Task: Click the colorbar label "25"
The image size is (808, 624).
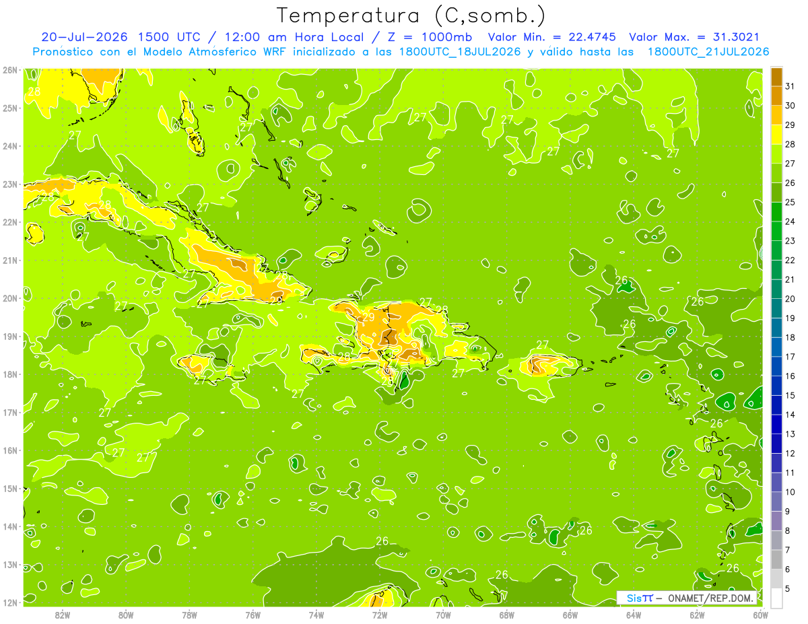Action: coord(790,202)
